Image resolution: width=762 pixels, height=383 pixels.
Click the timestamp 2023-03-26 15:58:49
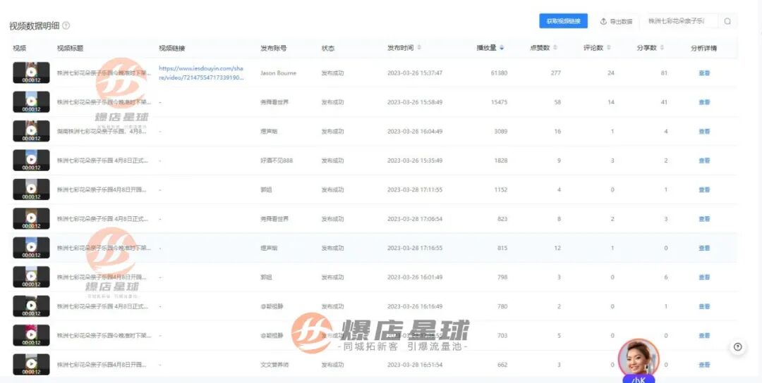tap(415, 102)
